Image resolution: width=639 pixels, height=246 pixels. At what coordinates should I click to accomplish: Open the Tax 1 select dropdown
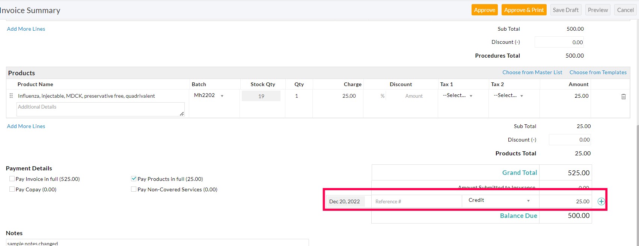tap(457, 95)
